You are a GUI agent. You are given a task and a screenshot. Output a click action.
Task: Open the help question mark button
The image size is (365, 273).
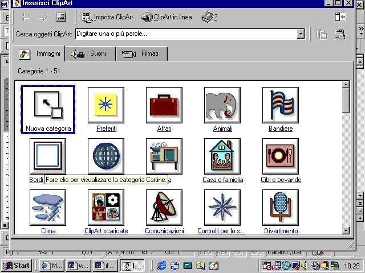click(210, 17)
